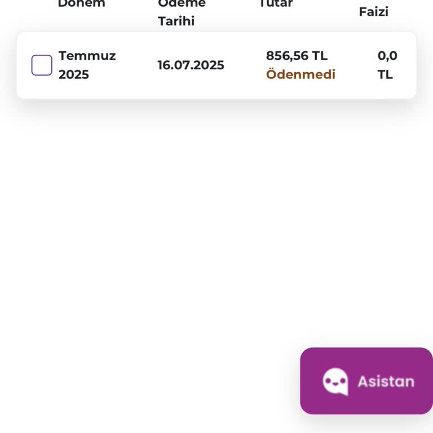Click the TL text after 856,56
Screen dimensions: 433x433
coord(320,56)
